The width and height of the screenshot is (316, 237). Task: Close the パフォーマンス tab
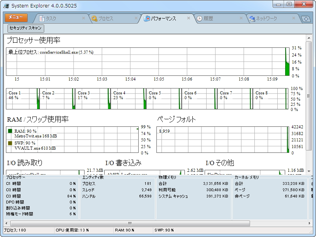click(189, 18)
